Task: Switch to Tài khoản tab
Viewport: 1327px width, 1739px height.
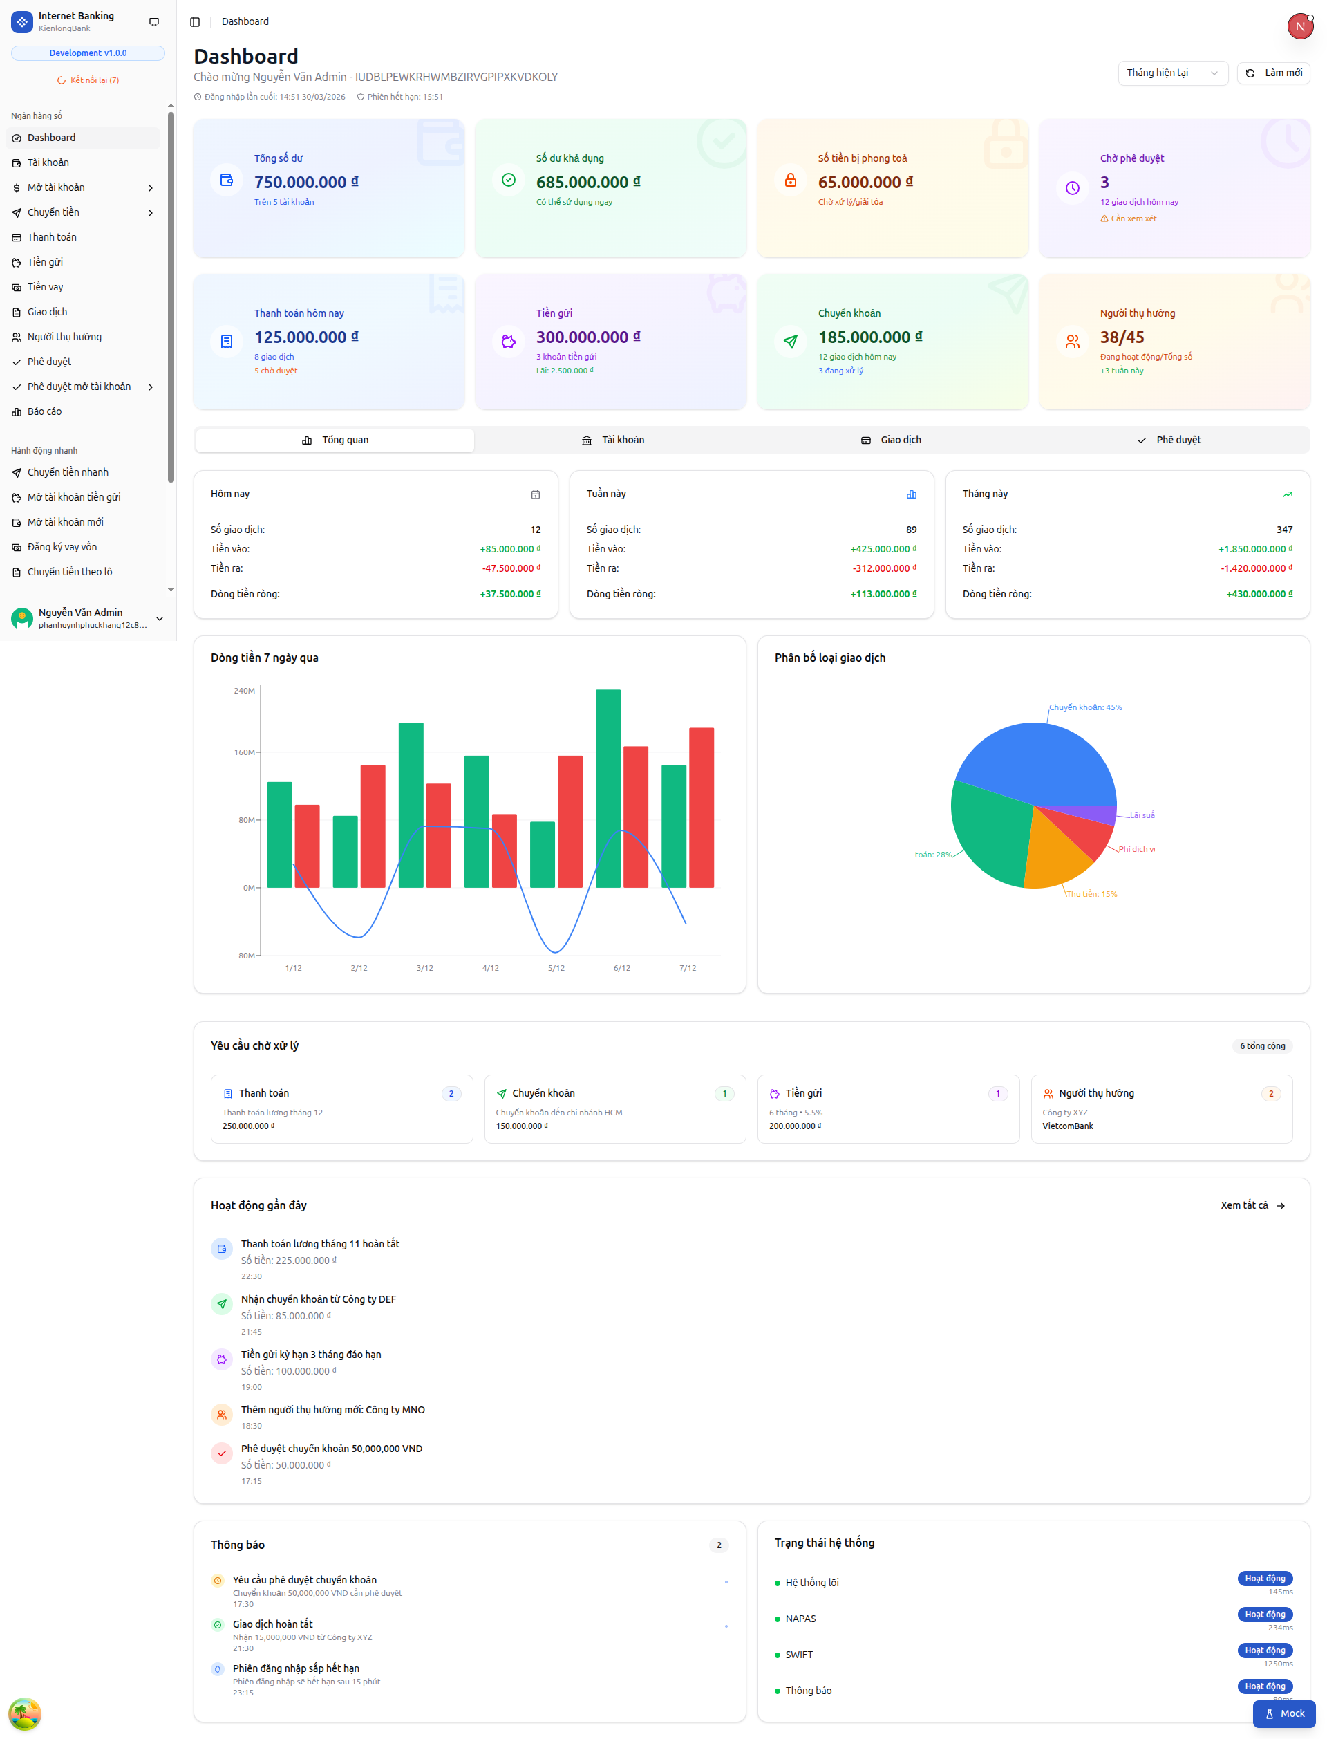Action: tap(613, 440)
